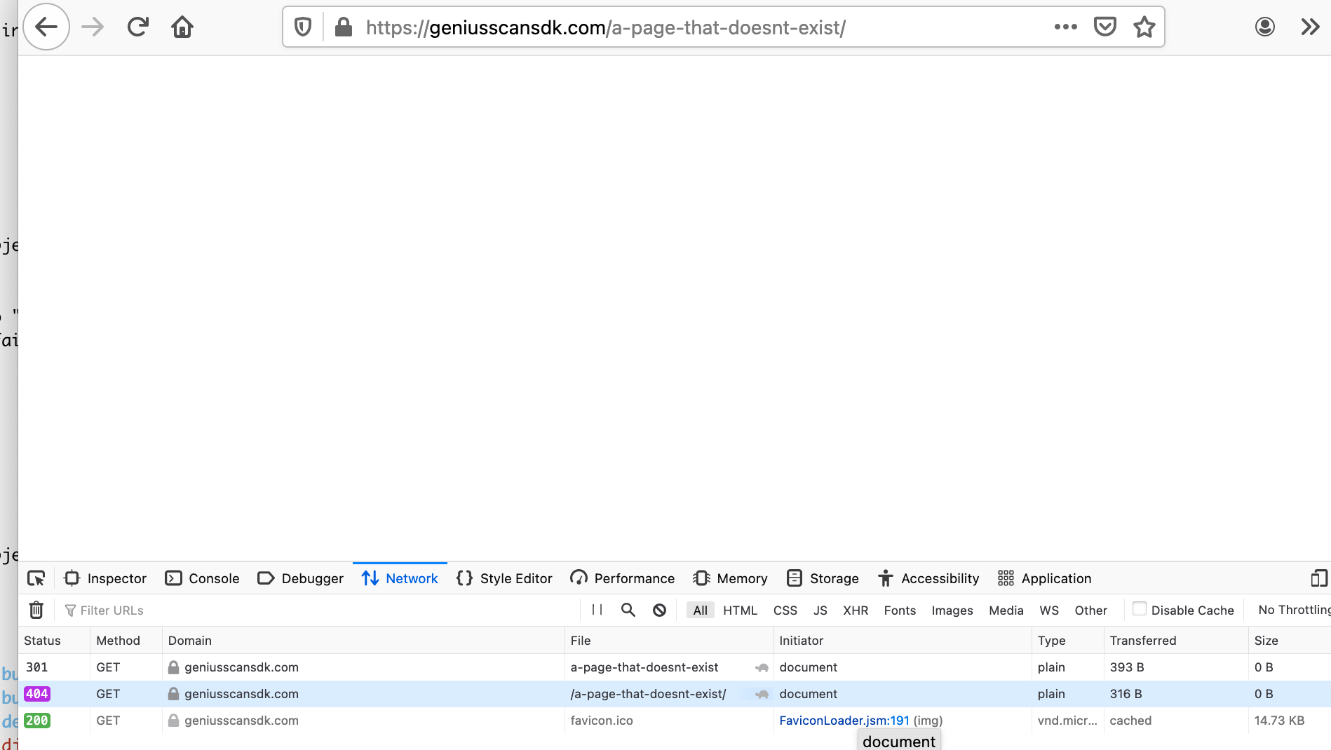The height and width of the screenshot is (750, 1331).
Task: Bookmark this page with the star
Action: pyautogui.click(x=1144, y=27)
